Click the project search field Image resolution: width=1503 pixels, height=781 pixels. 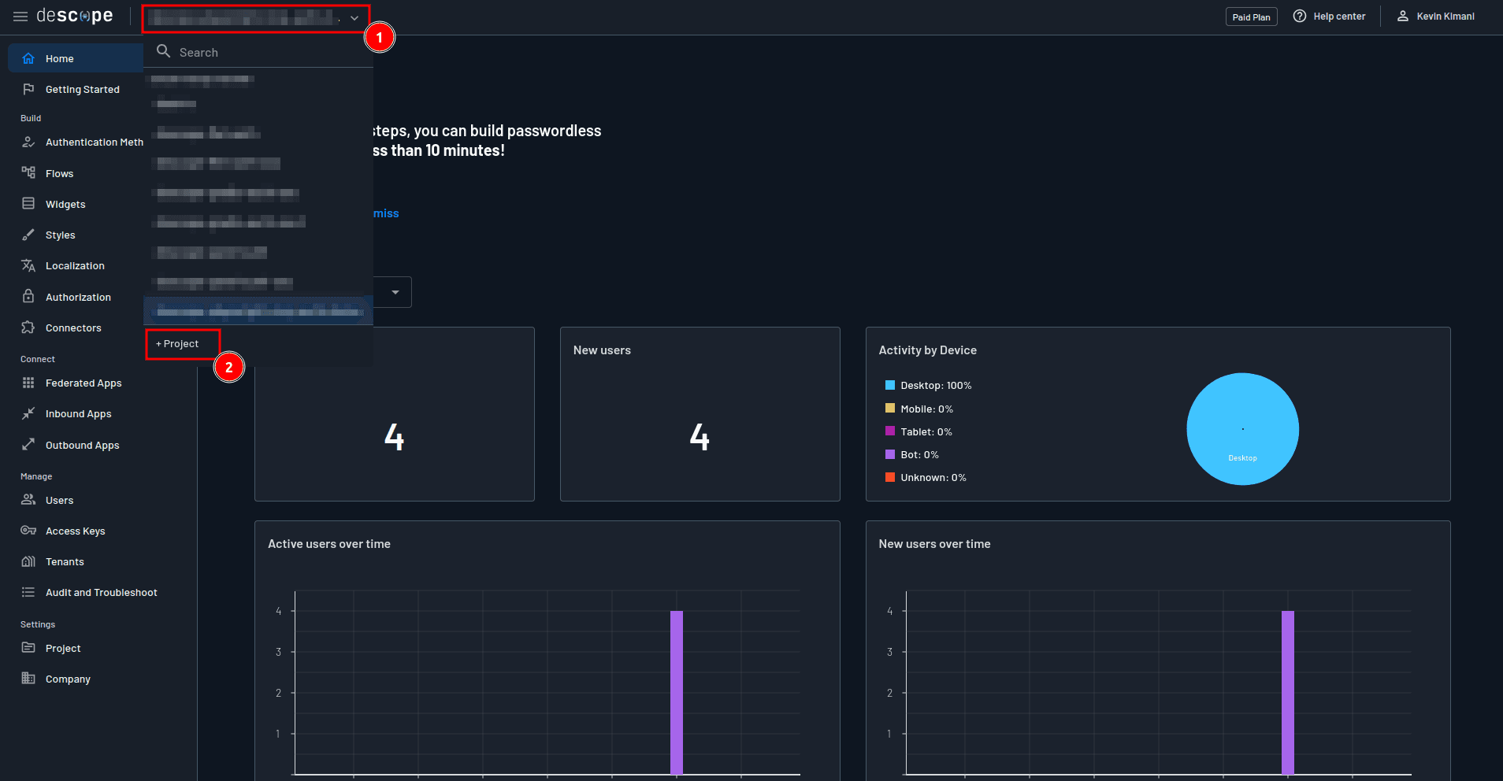coord(236,51)
